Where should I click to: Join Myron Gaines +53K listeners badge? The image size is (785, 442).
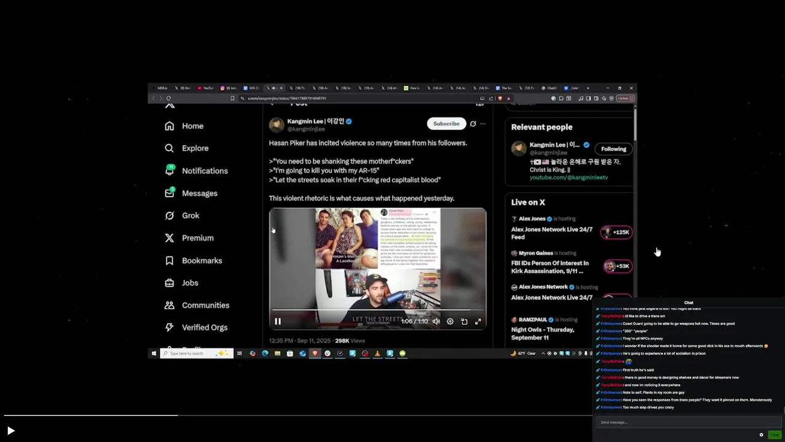click(x=616, y=266)
